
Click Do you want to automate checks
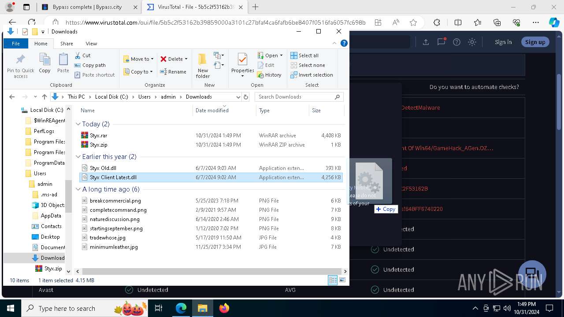(x=474, y=87)
